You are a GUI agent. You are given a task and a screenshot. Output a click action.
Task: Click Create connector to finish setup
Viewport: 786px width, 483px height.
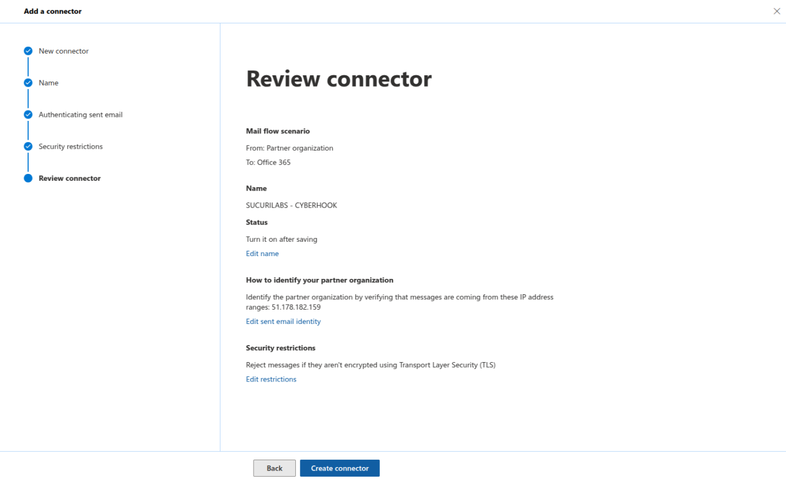[339, 468]
